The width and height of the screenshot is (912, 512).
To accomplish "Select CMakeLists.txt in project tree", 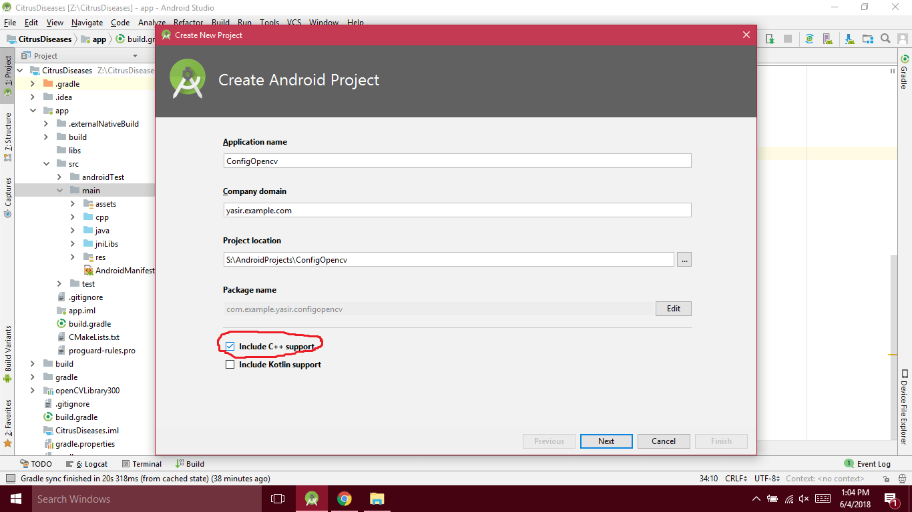I will coord(87,337).
